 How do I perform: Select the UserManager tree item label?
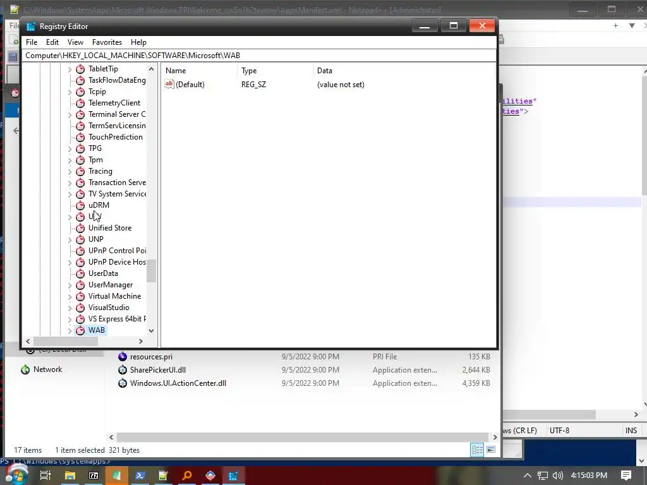point(111,285)
